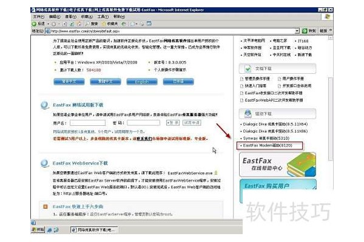Viewport: 364px width, 242px height.
Task: Click the globe icon beside EastFax 网络试用版下载
Action: pos(44,105)
